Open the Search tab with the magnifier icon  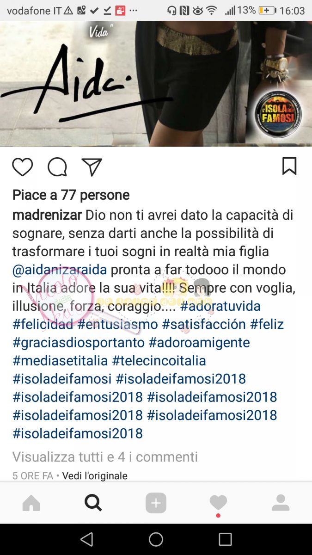pyautogui.click(x=93, y=502)
